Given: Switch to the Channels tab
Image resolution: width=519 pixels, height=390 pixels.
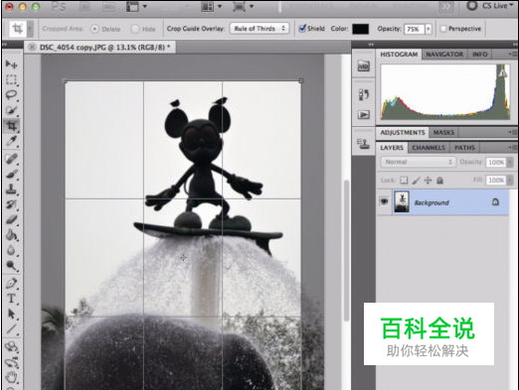Looking at the screenshot, I should [x=429, y=148].
